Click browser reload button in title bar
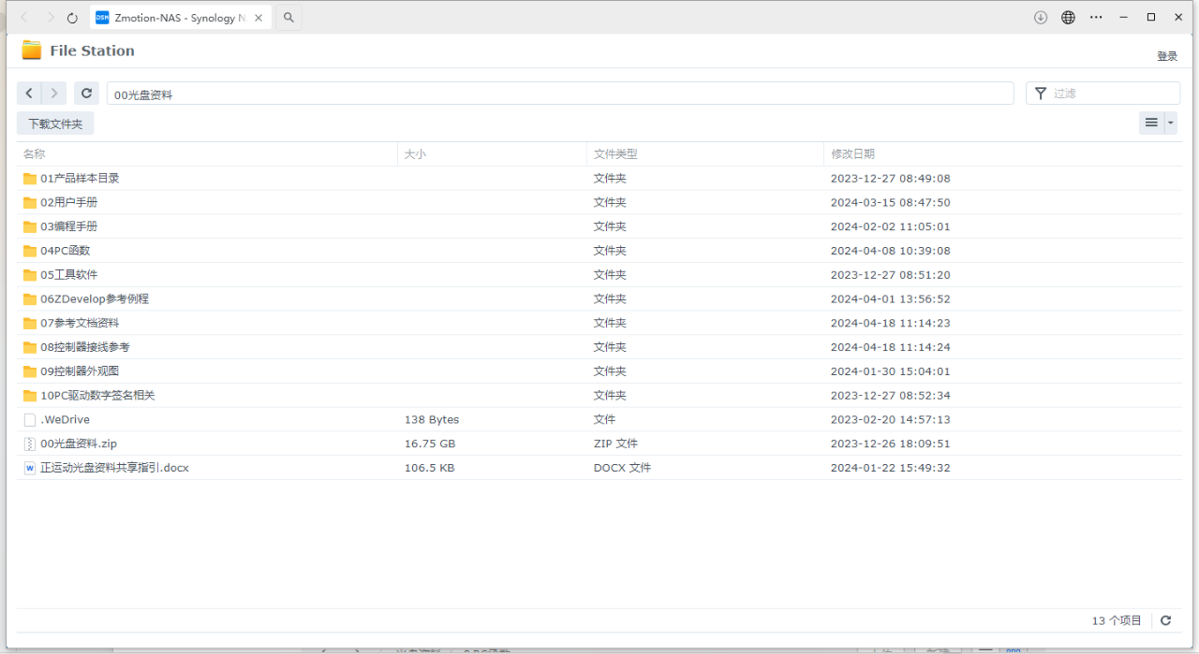The width and height of the screenshot is (1199, 654). click(72, 18)
